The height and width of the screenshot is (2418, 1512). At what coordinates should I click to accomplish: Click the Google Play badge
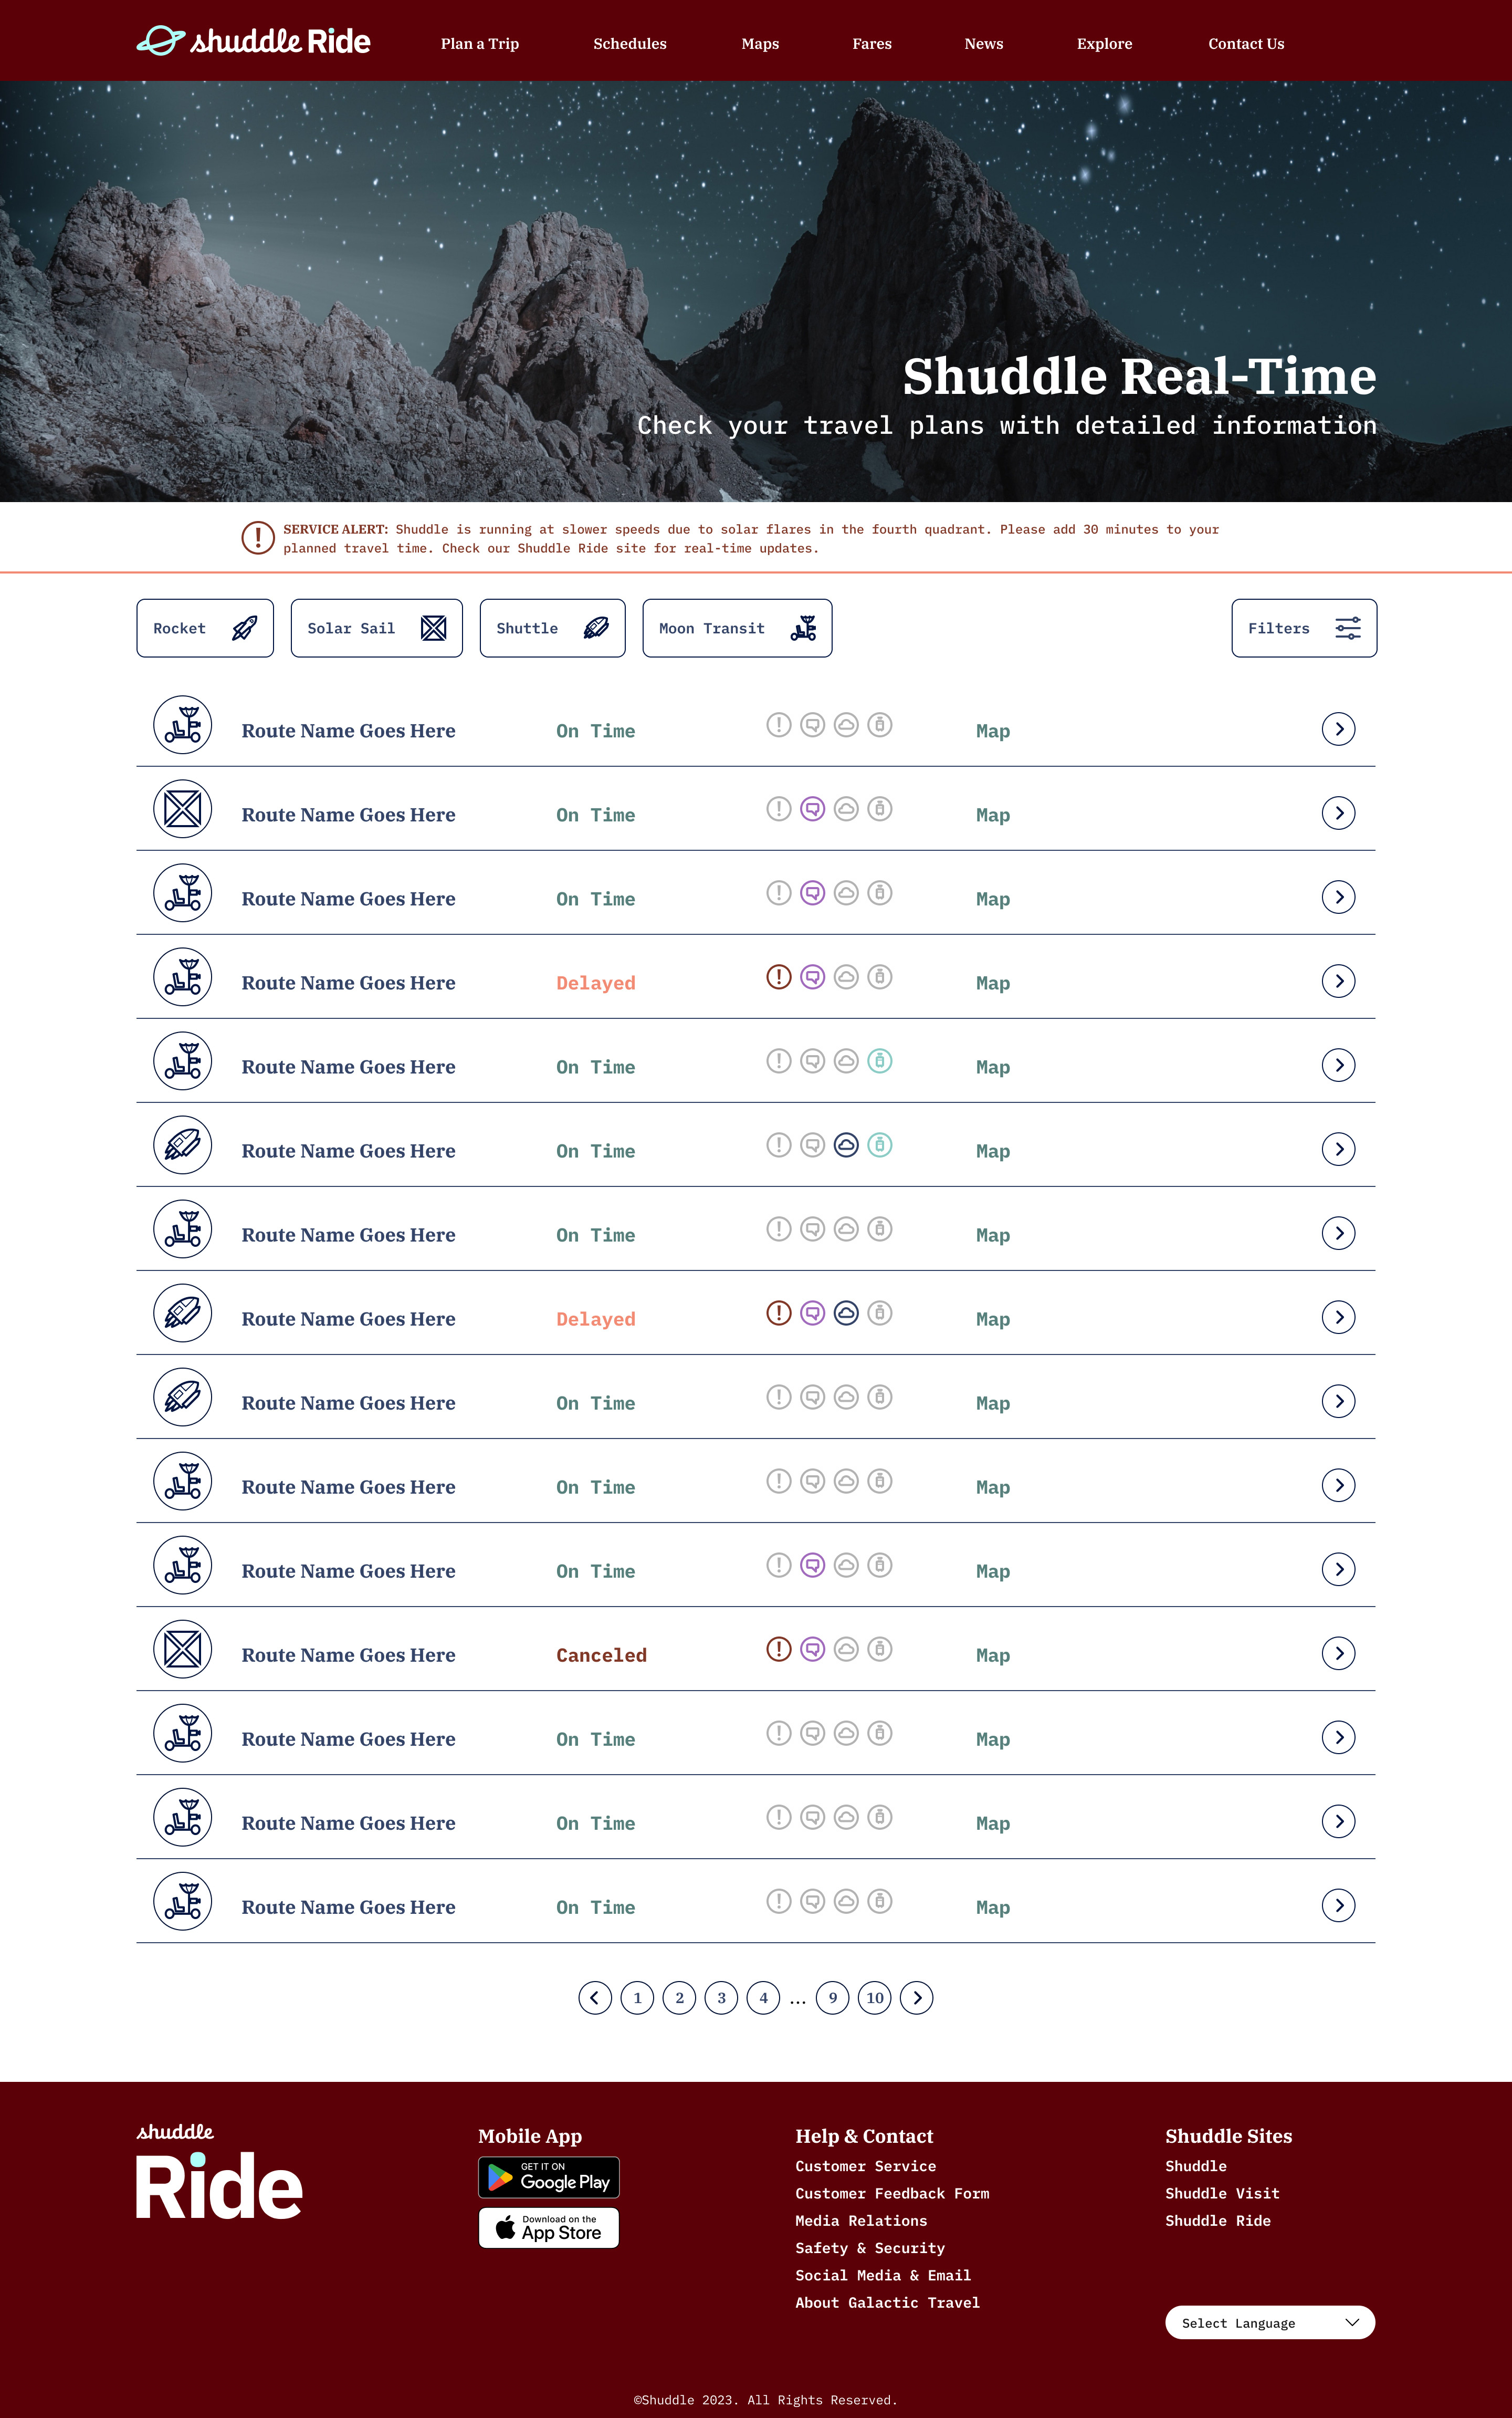click(x=549, y=2178)
